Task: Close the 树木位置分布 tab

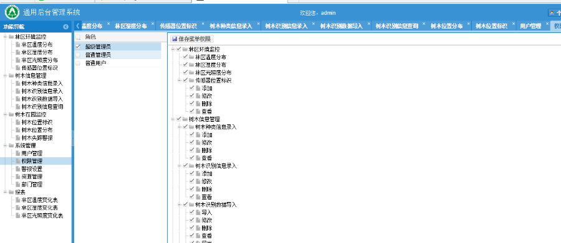Action: pos(469,24)
